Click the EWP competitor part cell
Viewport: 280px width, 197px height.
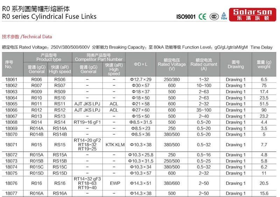pyautogui.click(x=115, y=183)
